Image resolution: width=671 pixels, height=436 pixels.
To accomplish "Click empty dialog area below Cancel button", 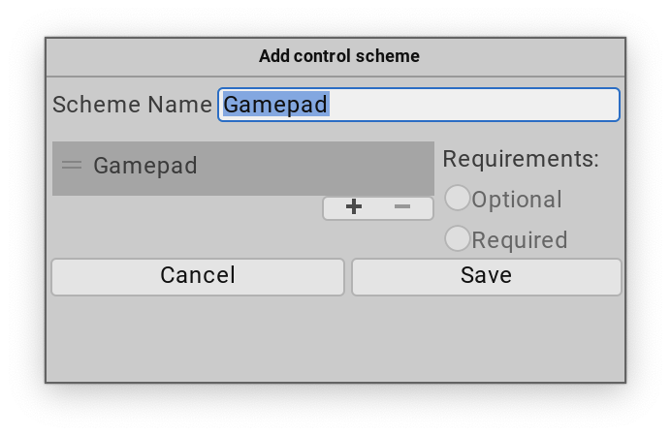I will point(198,339).
